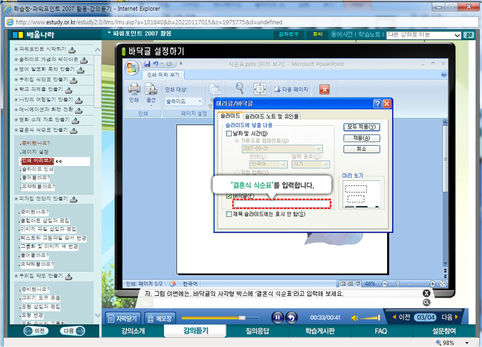
Task: Click the Undo icon in quick access toolbar
Action: click(156, 63)
